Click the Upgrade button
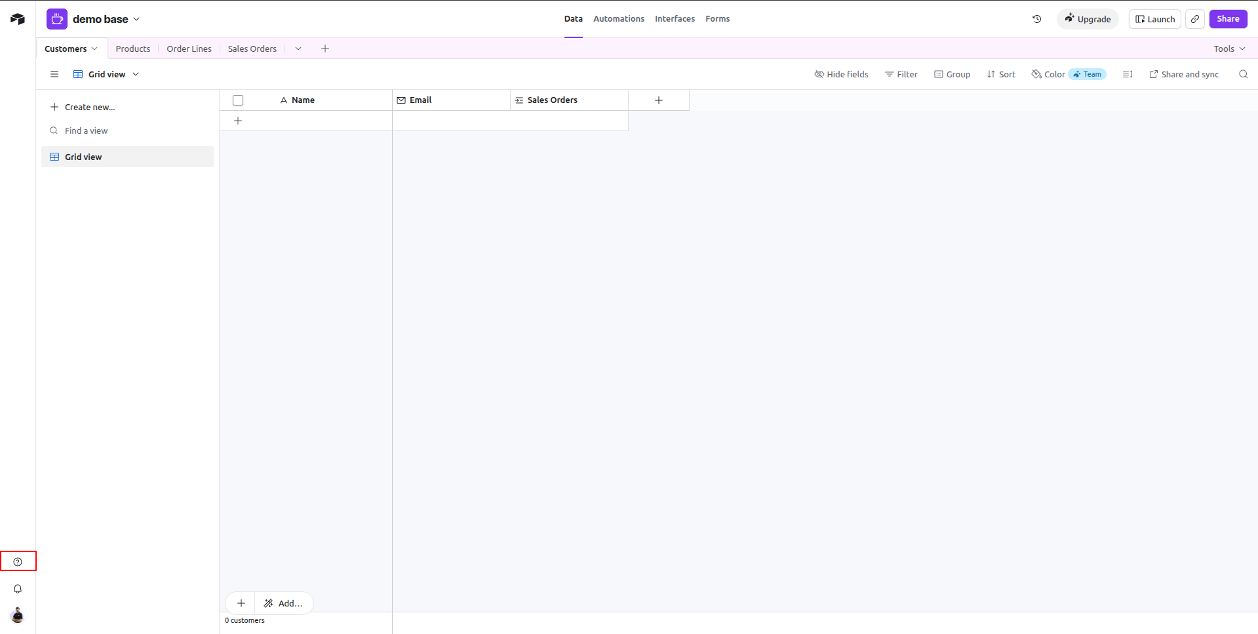This screenshot has width=1258, height=634. click(1088, 19)
